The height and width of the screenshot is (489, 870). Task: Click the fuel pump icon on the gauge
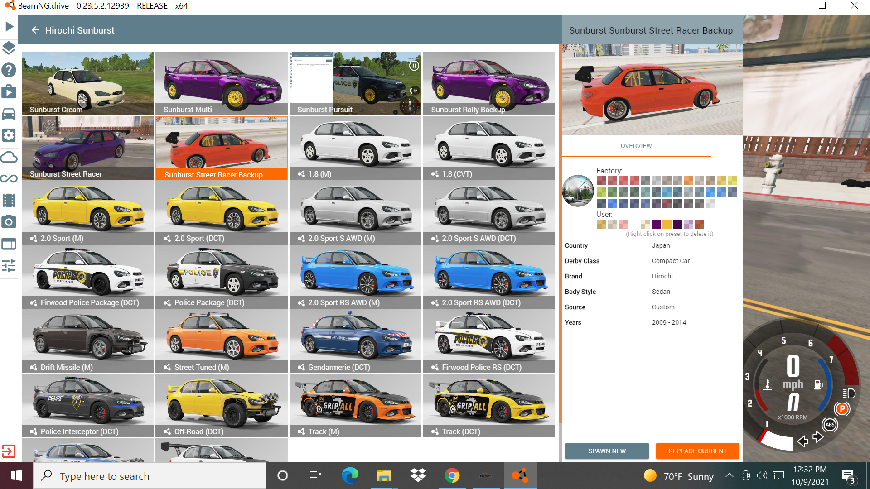tap(818, 385)
